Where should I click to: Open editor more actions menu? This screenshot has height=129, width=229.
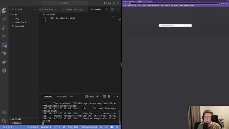point(117,9)
